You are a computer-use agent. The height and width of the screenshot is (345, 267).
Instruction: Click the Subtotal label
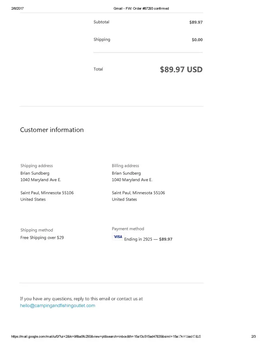pyautogui.click(x=101, y=22)
